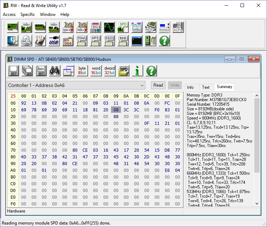Select cell E6 in row A0
267x227 pixels.
tap(167, 170)
